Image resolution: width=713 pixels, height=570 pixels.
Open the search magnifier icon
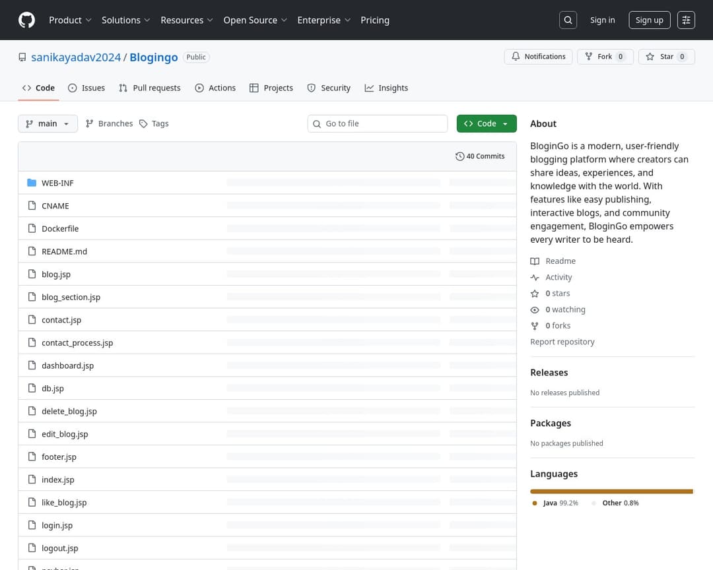pyautogui.click(x=568, y=20)
